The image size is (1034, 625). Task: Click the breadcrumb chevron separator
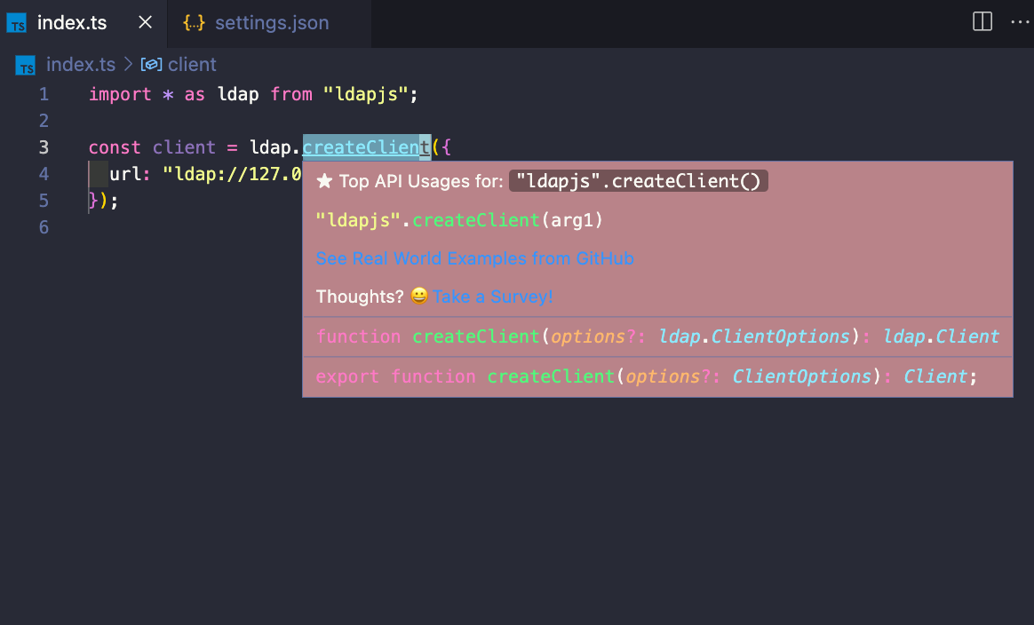click(128, 65)
